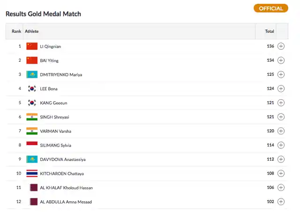Expand KITCHAROEN Chattaya's score breakdown
The image size is (300, 212).
(281, 174)
